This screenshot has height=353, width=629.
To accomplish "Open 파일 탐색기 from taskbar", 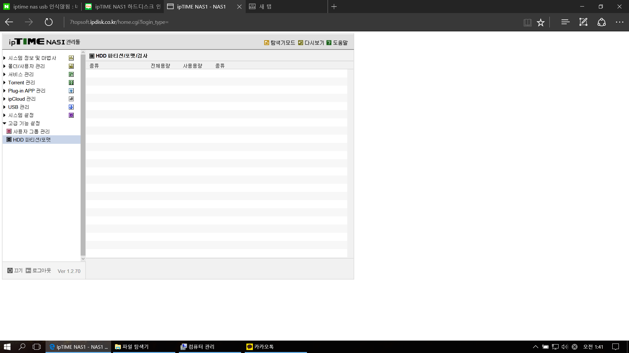I will coord(144,347).
